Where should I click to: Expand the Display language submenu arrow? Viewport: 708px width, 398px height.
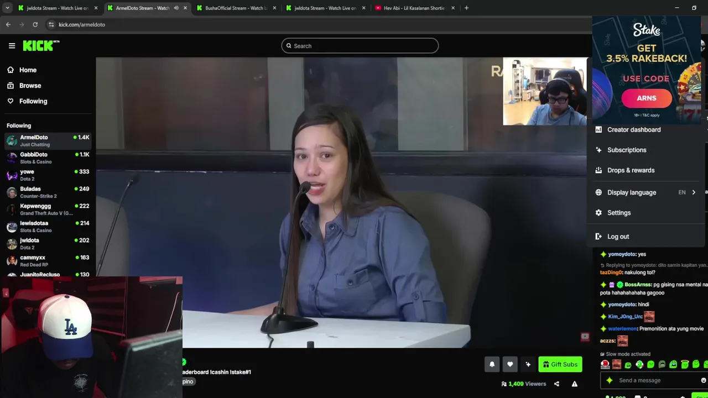694,192
